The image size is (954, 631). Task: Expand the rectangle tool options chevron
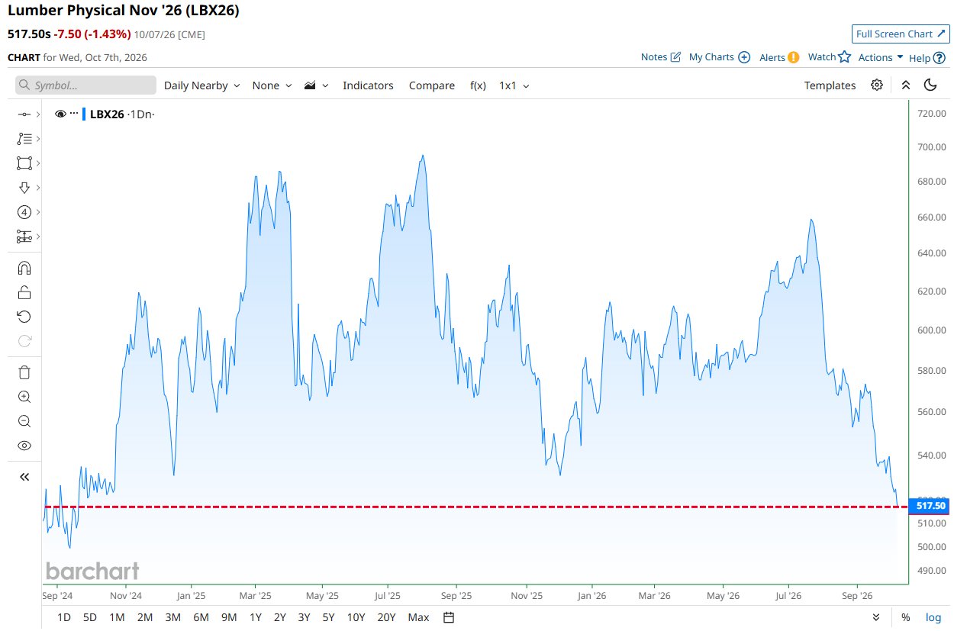pos(37,163)
